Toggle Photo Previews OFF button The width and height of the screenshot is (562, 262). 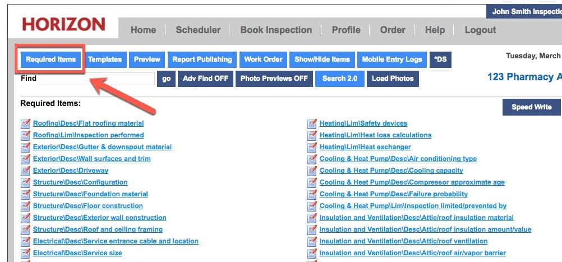tap(274, 79)
